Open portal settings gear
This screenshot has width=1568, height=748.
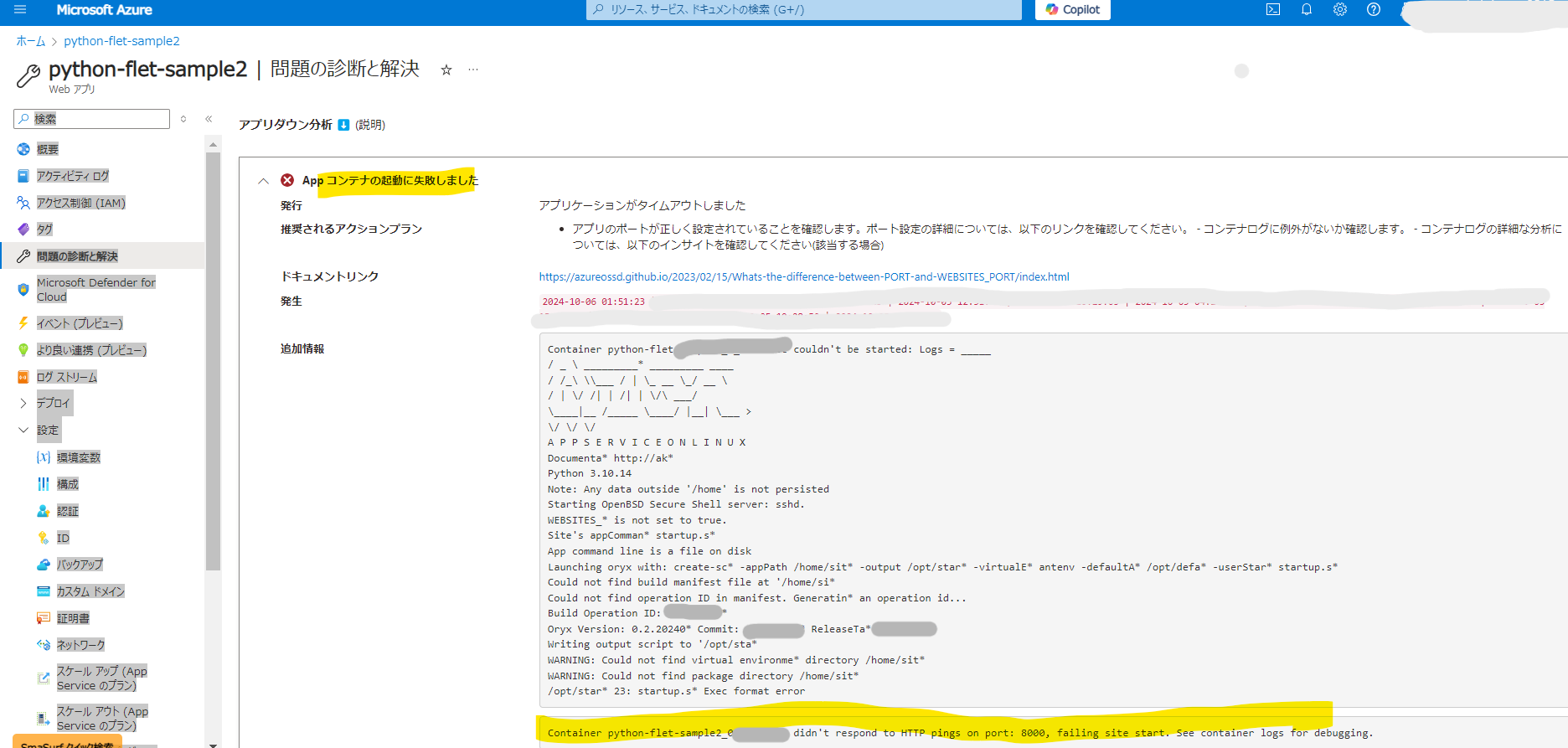pyautogui.click(x=1340, y=9)
